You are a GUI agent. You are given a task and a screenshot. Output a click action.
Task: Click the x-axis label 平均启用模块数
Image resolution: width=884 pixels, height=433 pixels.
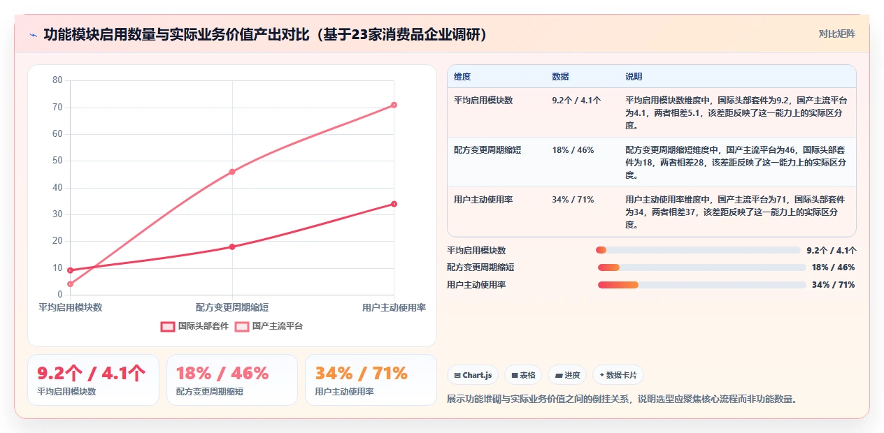70,307
